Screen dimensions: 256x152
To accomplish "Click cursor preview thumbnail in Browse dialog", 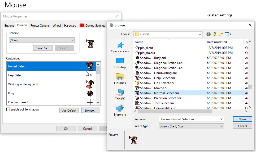I will pyautogui.click(x=133, y=140).
